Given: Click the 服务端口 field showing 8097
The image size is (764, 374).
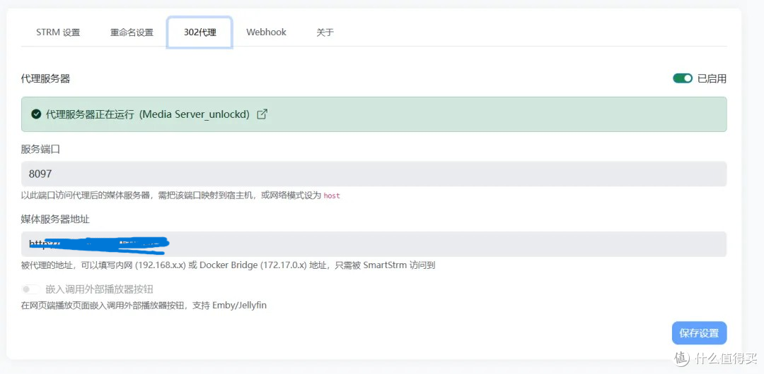Looking at the screenshot, I should coord(374,174).
